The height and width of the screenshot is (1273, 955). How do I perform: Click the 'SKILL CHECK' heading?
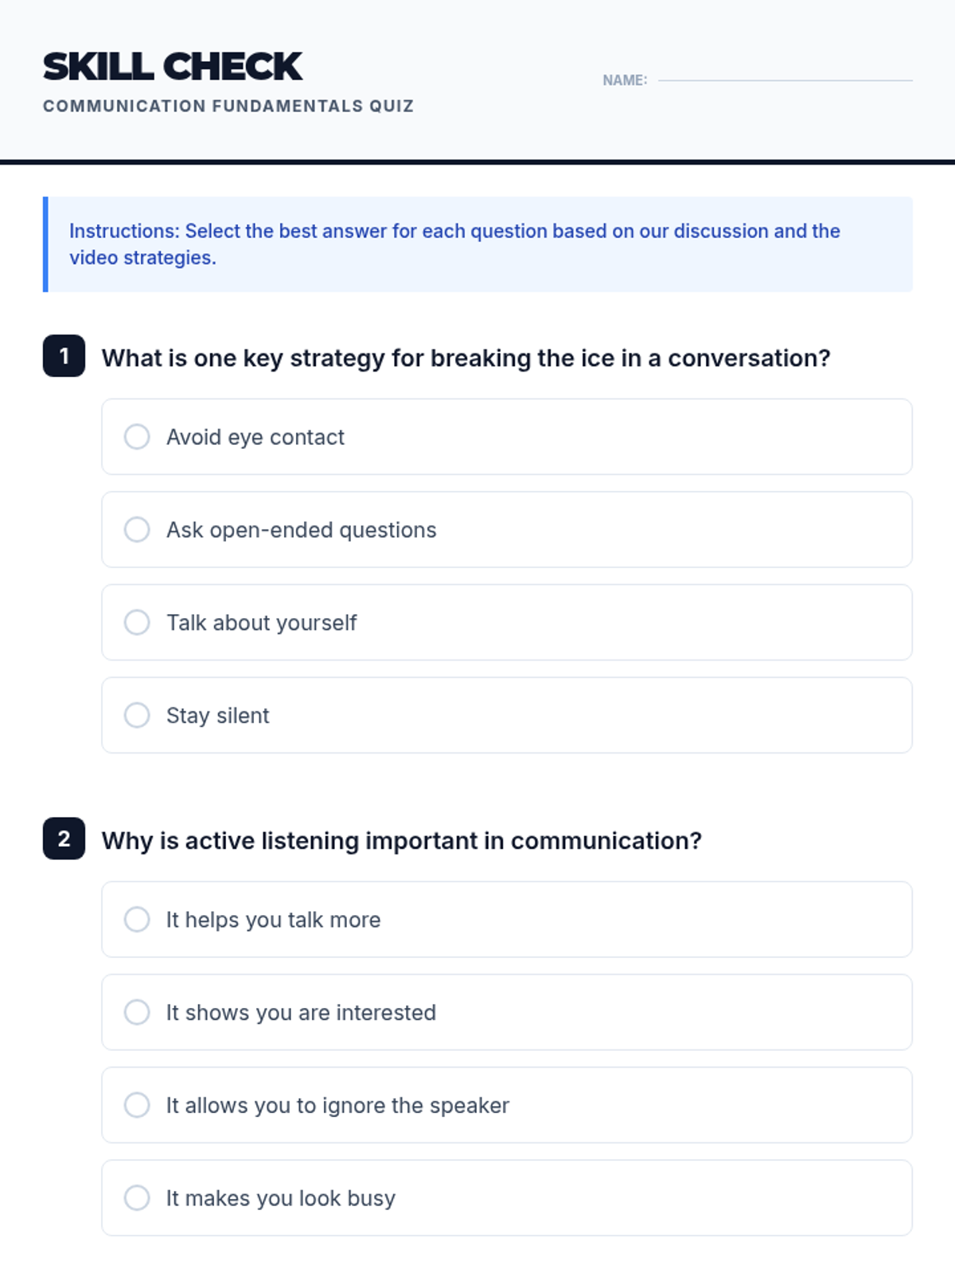[x=173, y=67]
